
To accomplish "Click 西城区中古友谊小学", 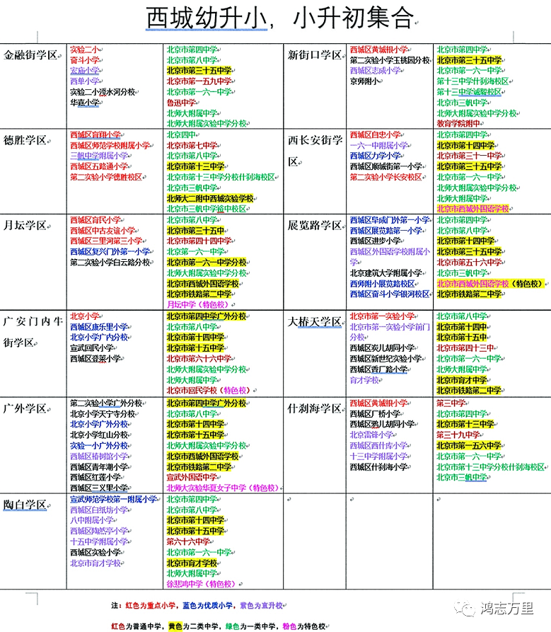I will click(103, 230).
